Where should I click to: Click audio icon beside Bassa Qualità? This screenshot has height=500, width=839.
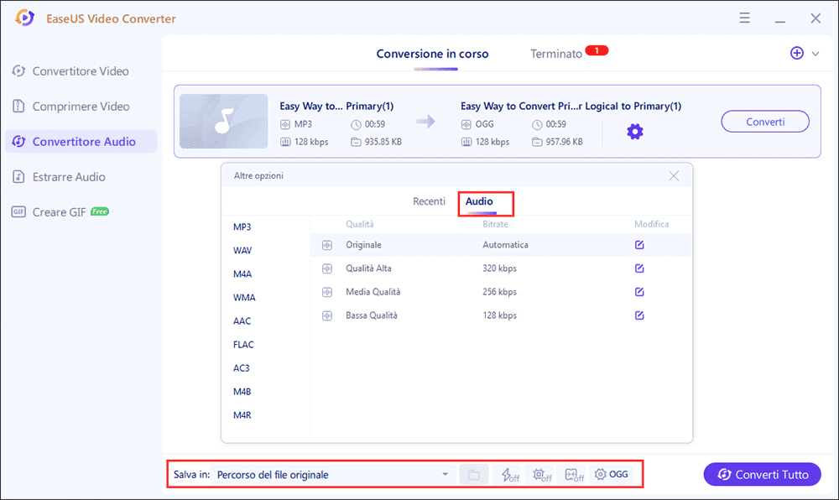[x=327, y=316]
